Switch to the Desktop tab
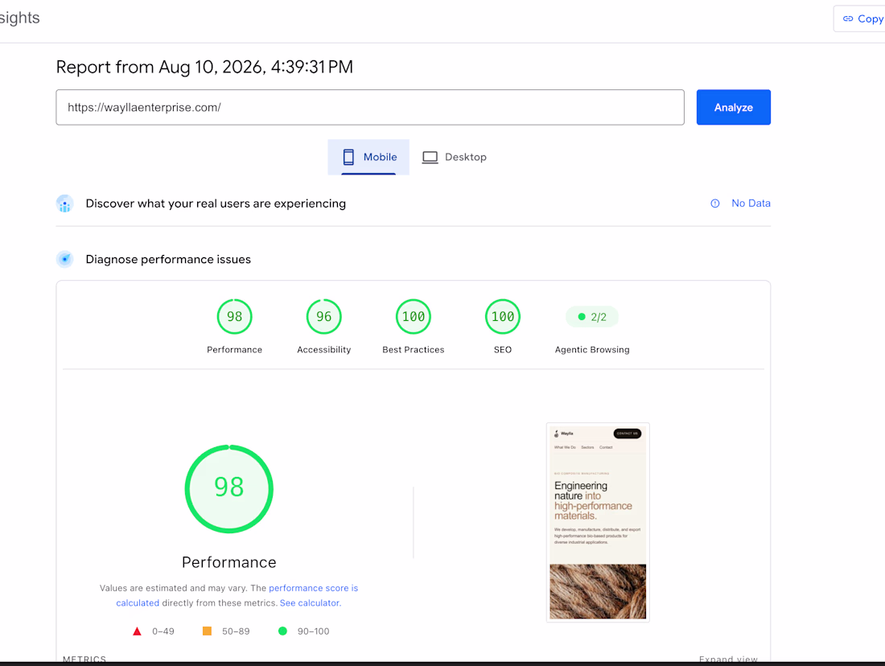This screenshot has height=666, width=885. [454, 157]
